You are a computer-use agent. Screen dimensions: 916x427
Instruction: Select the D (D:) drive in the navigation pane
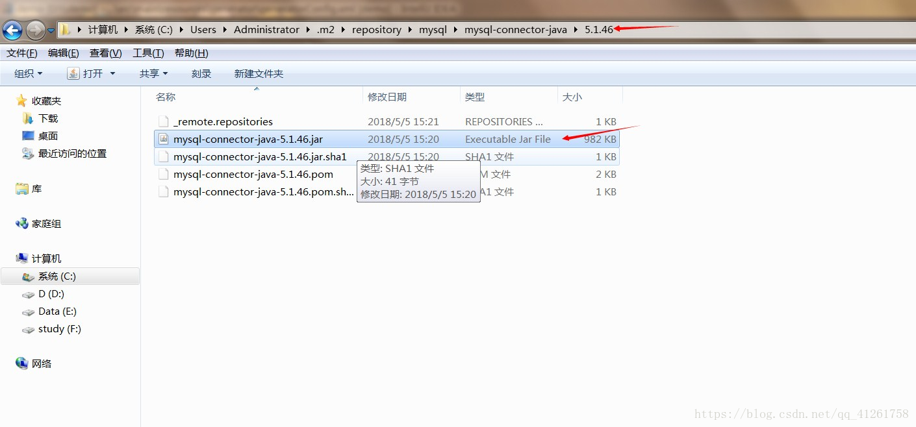coord(51,293)
